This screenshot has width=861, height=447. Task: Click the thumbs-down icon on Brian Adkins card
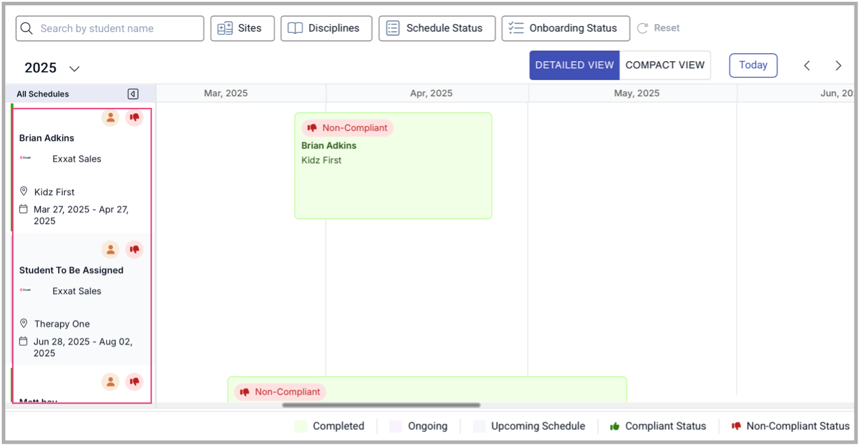[x=134, y=117]
